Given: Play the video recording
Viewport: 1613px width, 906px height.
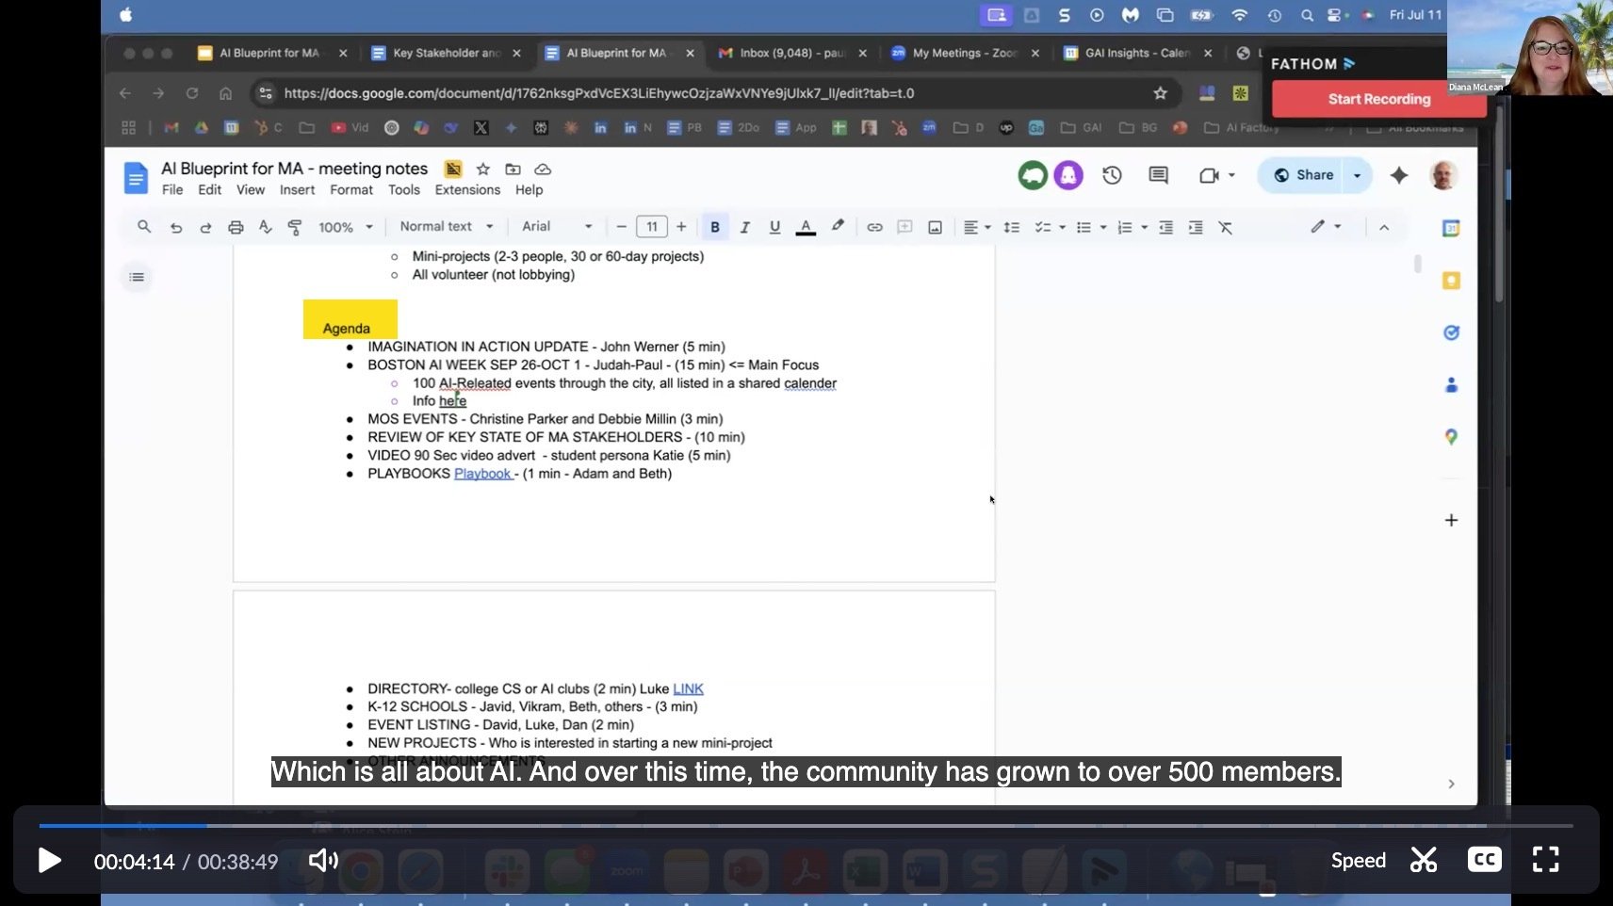Looking at the screenshot, I should (49, 860).
